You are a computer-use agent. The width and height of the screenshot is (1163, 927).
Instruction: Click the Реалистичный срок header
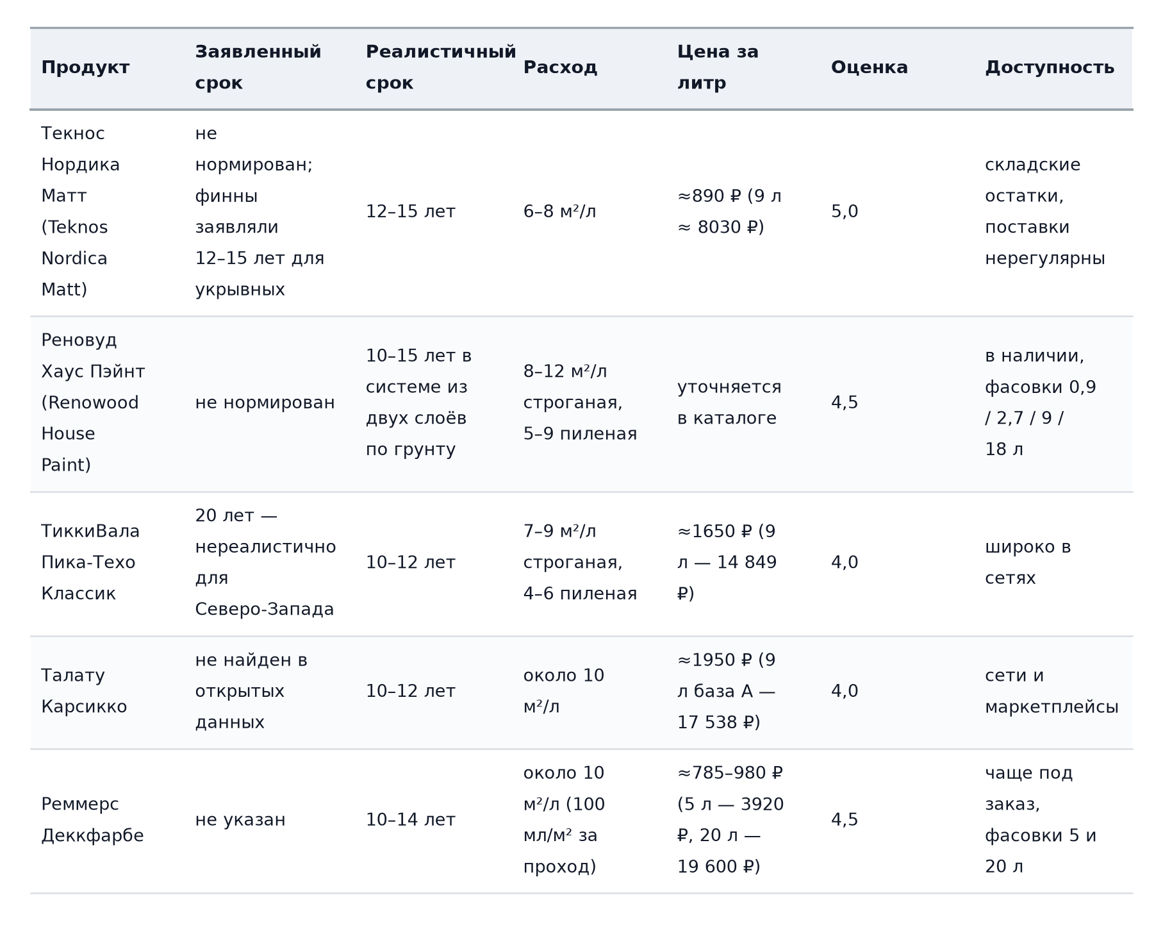(x=441, y=68)
